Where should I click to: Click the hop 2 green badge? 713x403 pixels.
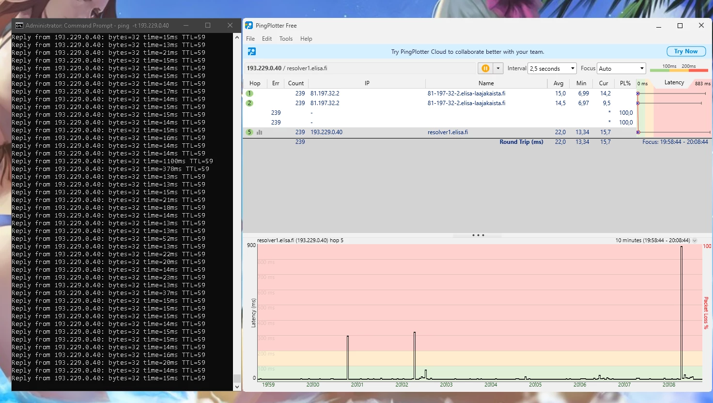[x=249, y=103]
